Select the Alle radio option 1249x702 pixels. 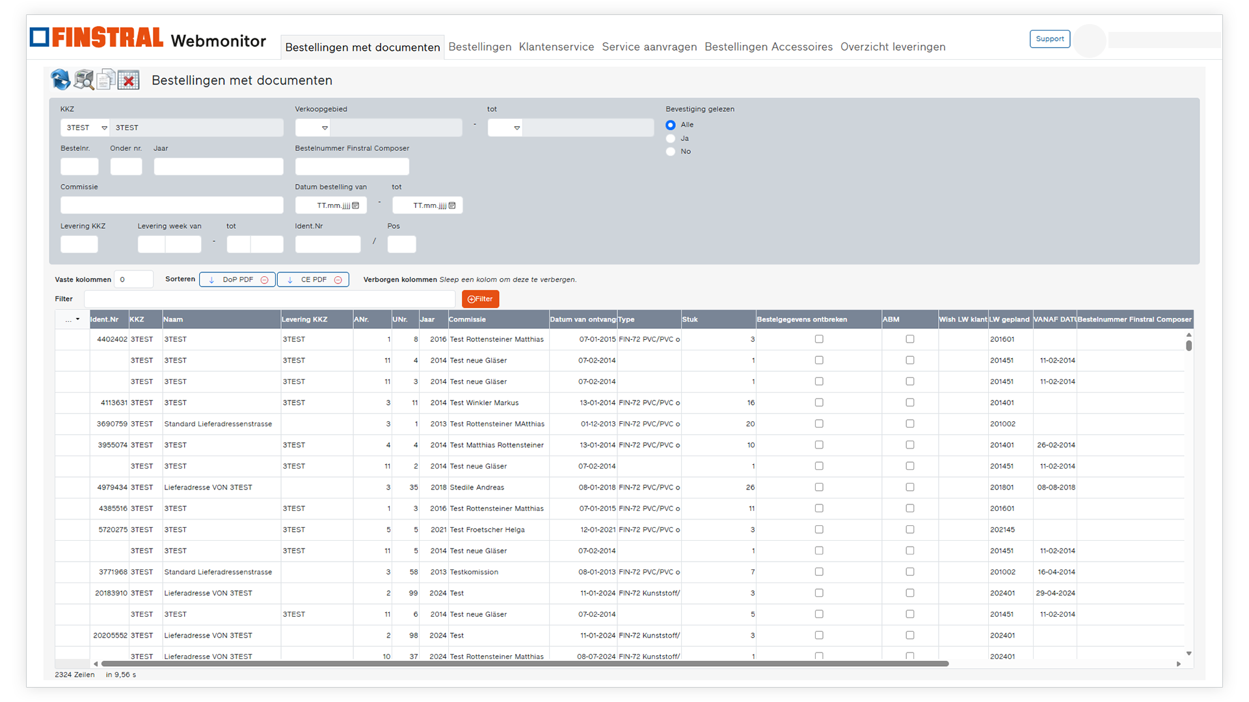click(x=671, y=125)
